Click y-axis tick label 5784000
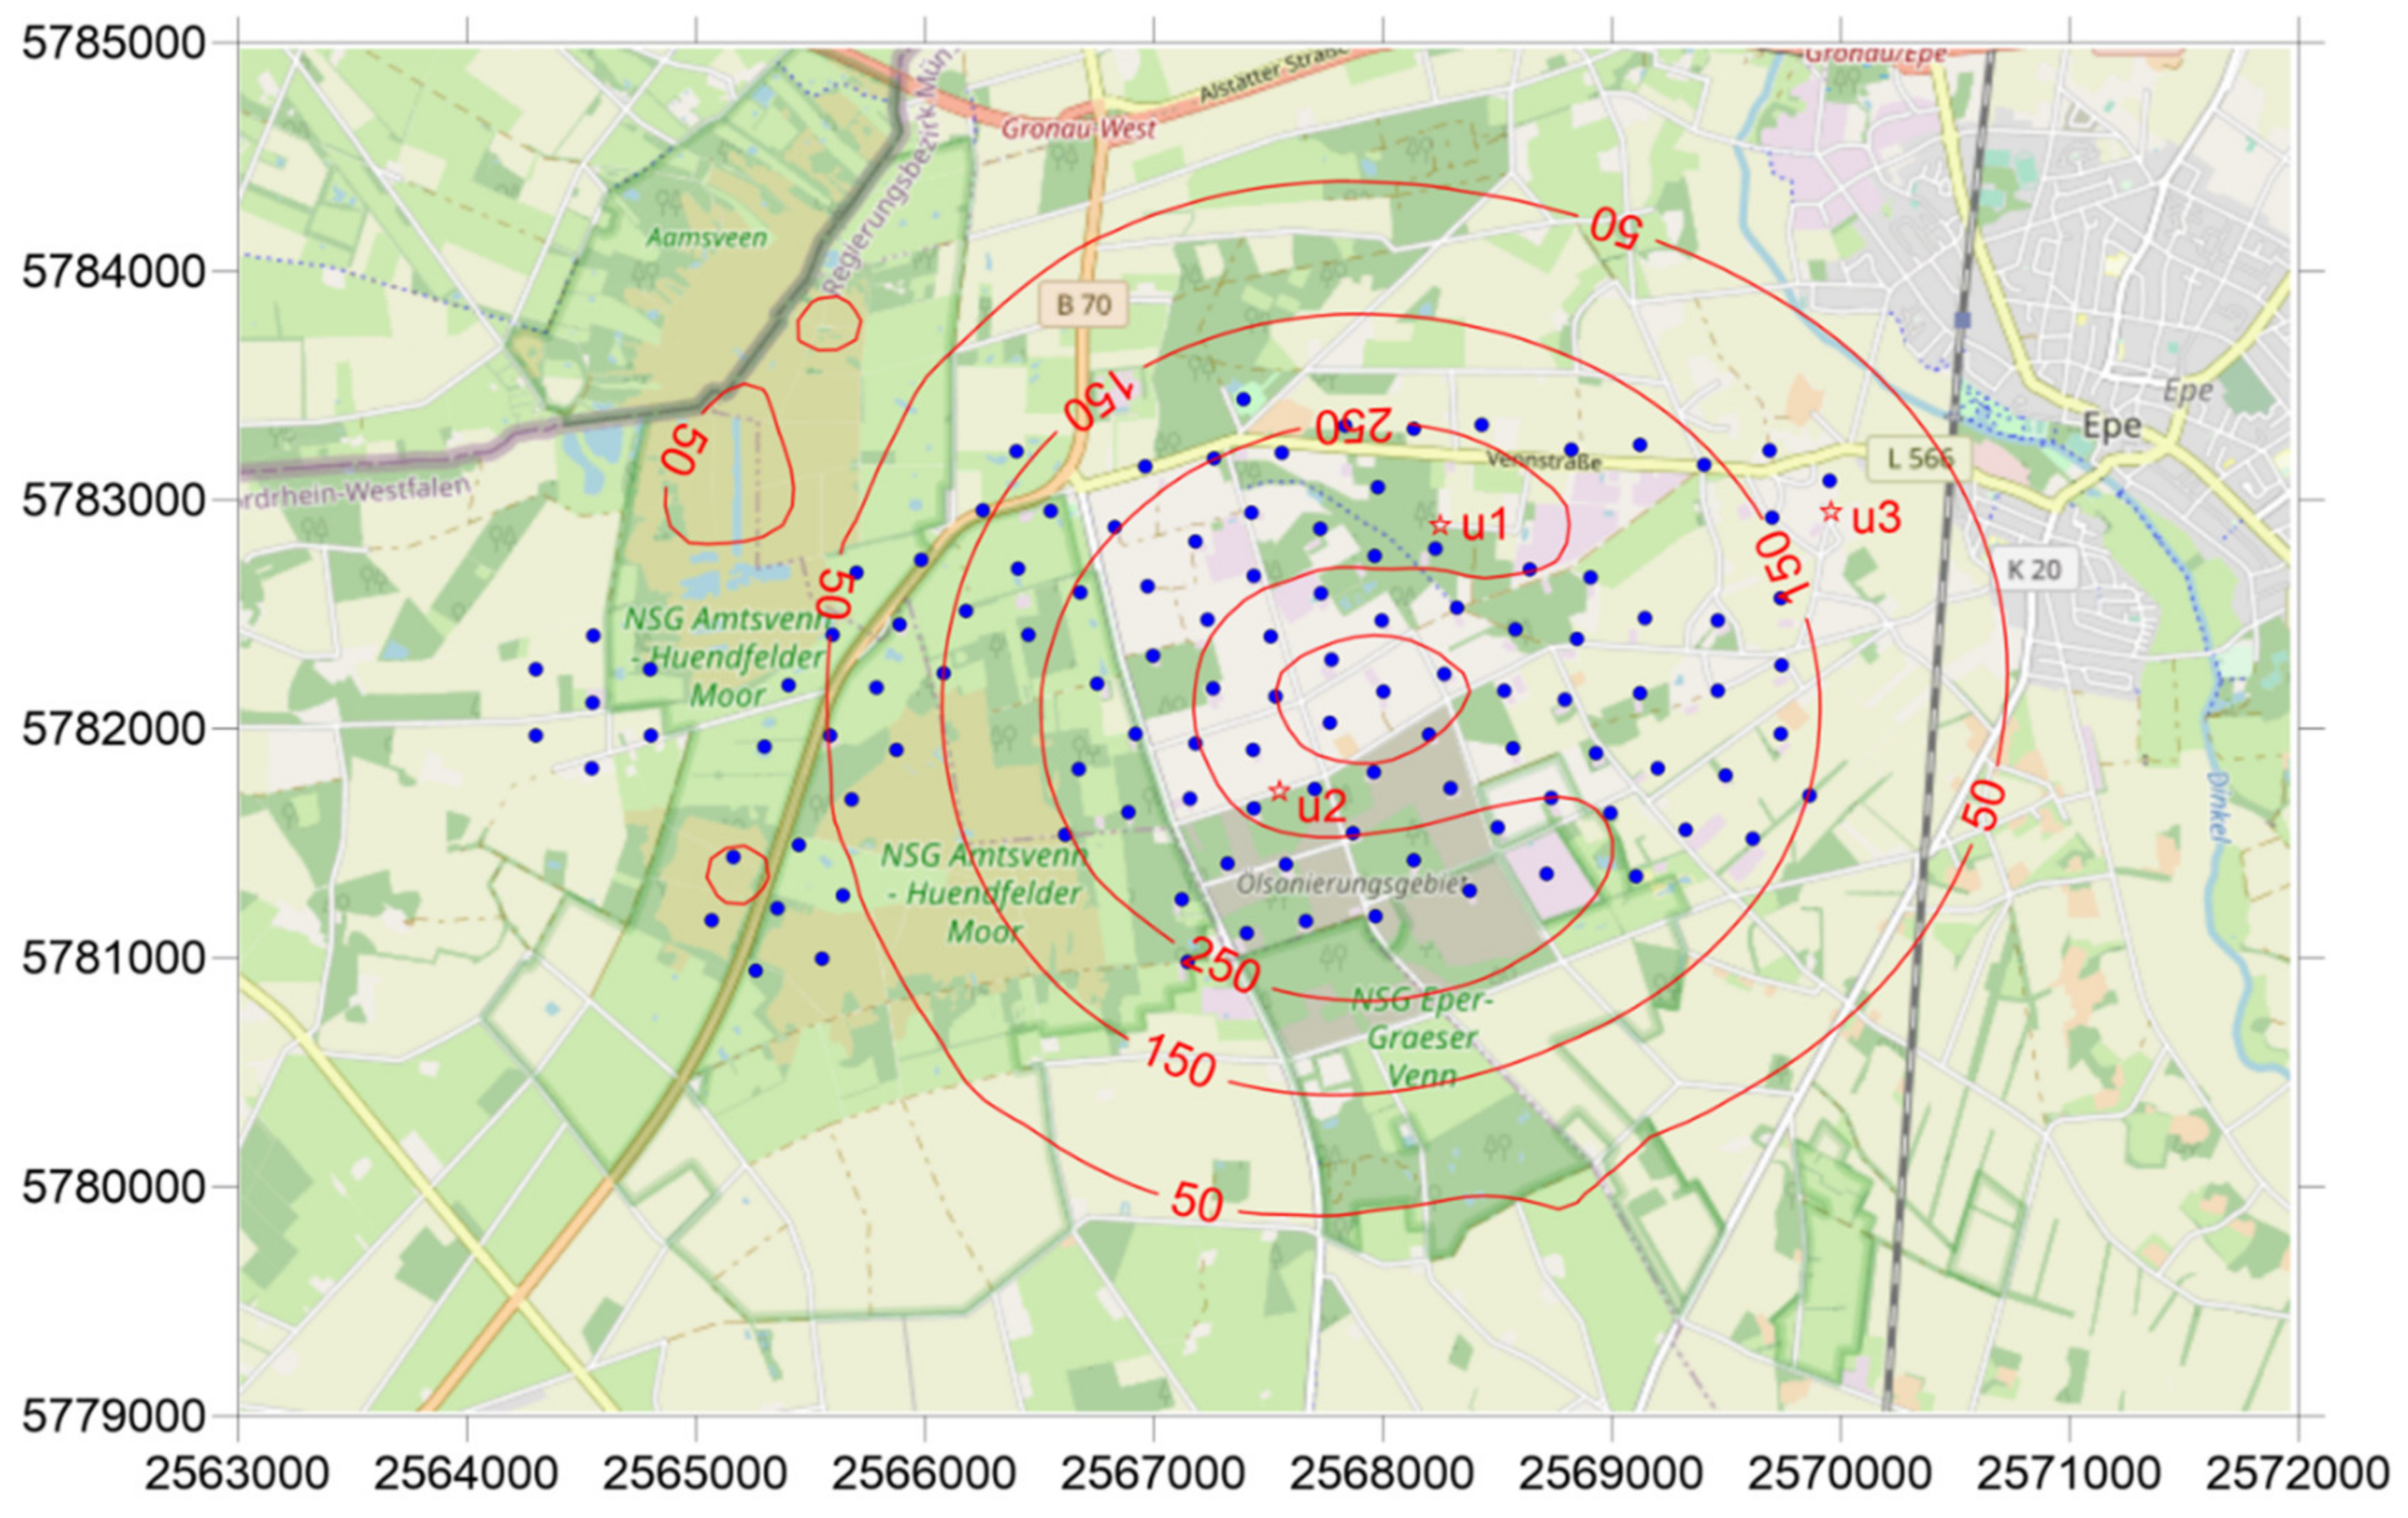 114,272
